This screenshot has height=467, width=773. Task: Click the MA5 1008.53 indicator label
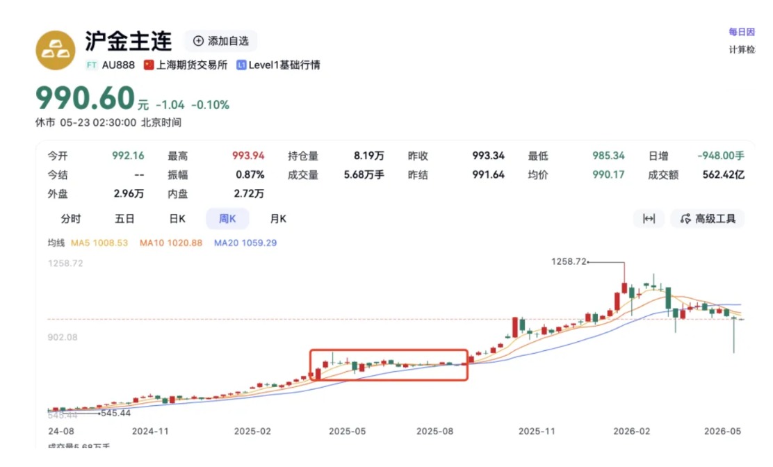[99, 243]
